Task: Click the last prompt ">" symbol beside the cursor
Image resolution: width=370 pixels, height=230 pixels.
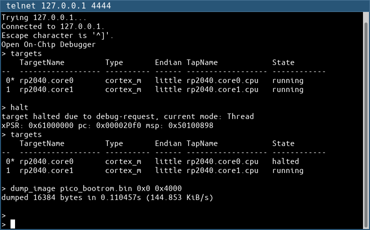Action: (x=4, y=224)
